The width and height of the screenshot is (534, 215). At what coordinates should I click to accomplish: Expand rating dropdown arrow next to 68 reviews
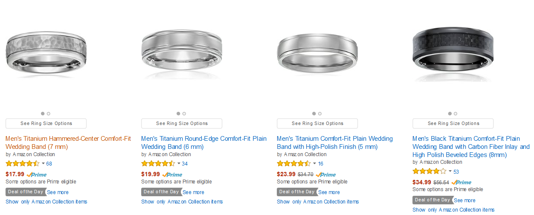tap(43, 163)
